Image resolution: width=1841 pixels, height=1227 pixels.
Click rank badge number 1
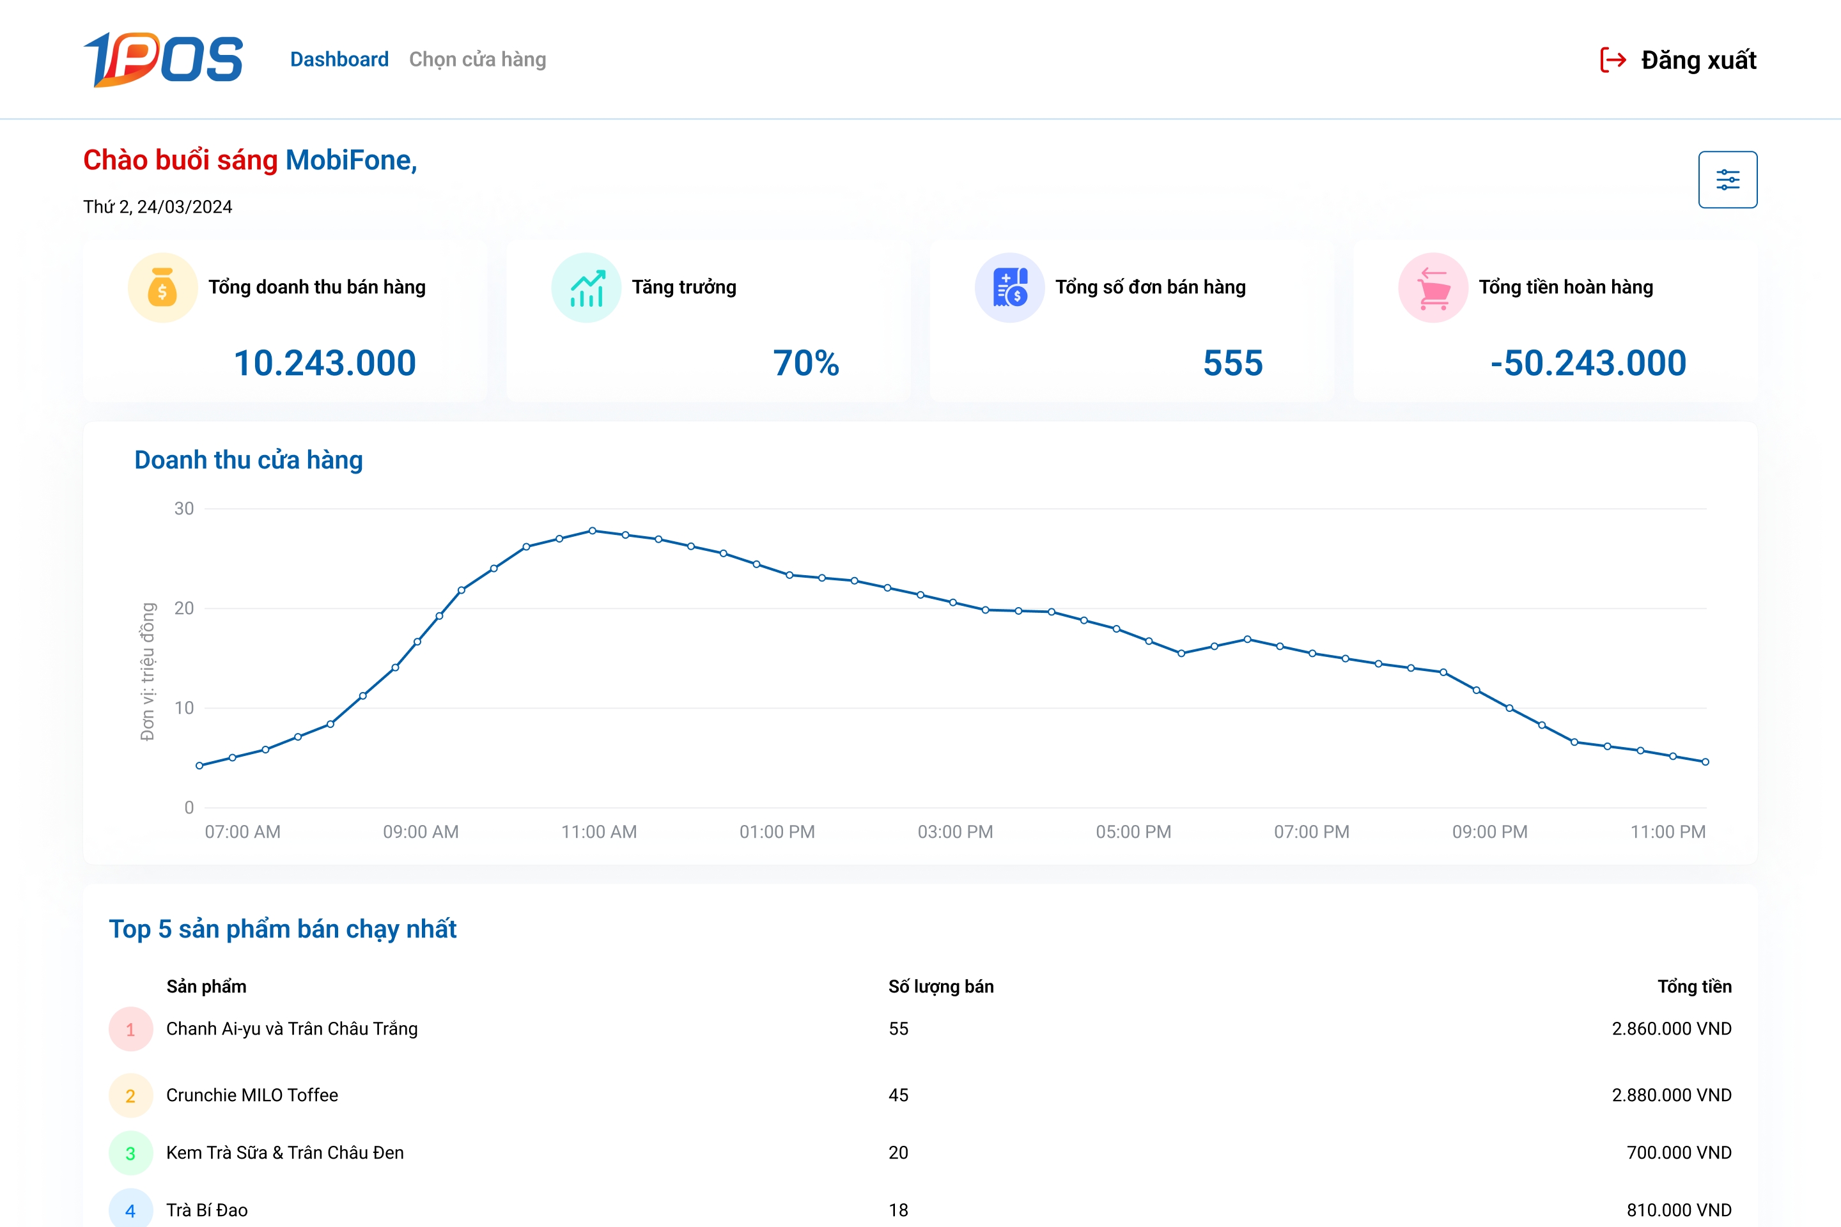130,1029
